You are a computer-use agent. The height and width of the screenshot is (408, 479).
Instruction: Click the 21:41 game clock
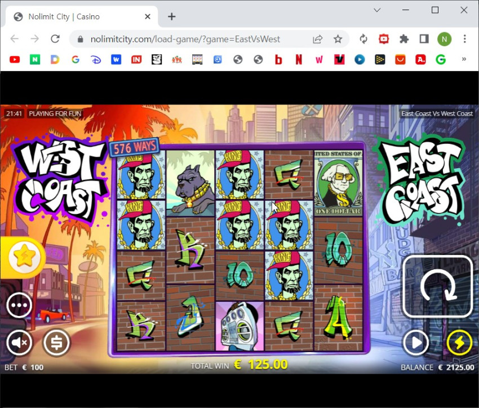(x=14, y=113)
